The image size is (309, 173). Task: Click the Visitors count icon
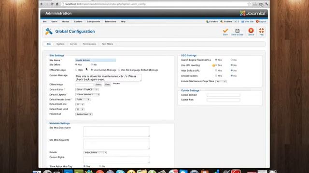click(x=207, y=22)
